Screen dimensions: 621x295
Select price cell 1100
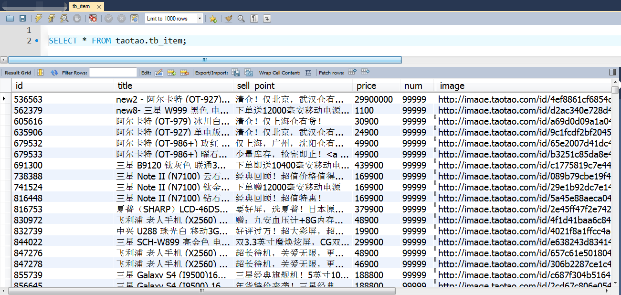377,110
